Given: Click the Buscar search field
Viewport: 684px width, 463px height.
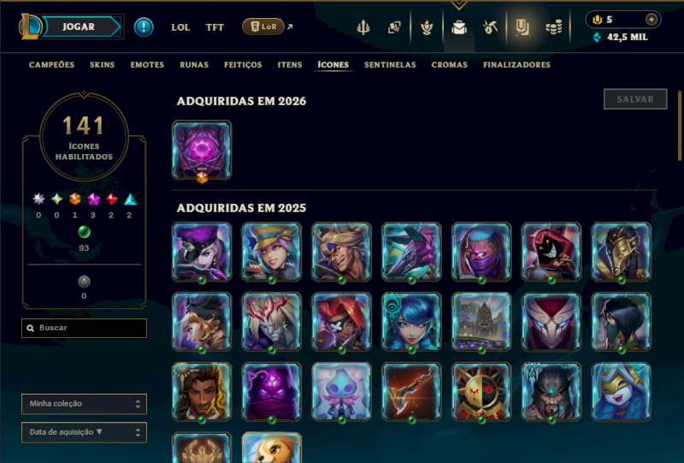Looking at the screenshot, I should 84,328.
